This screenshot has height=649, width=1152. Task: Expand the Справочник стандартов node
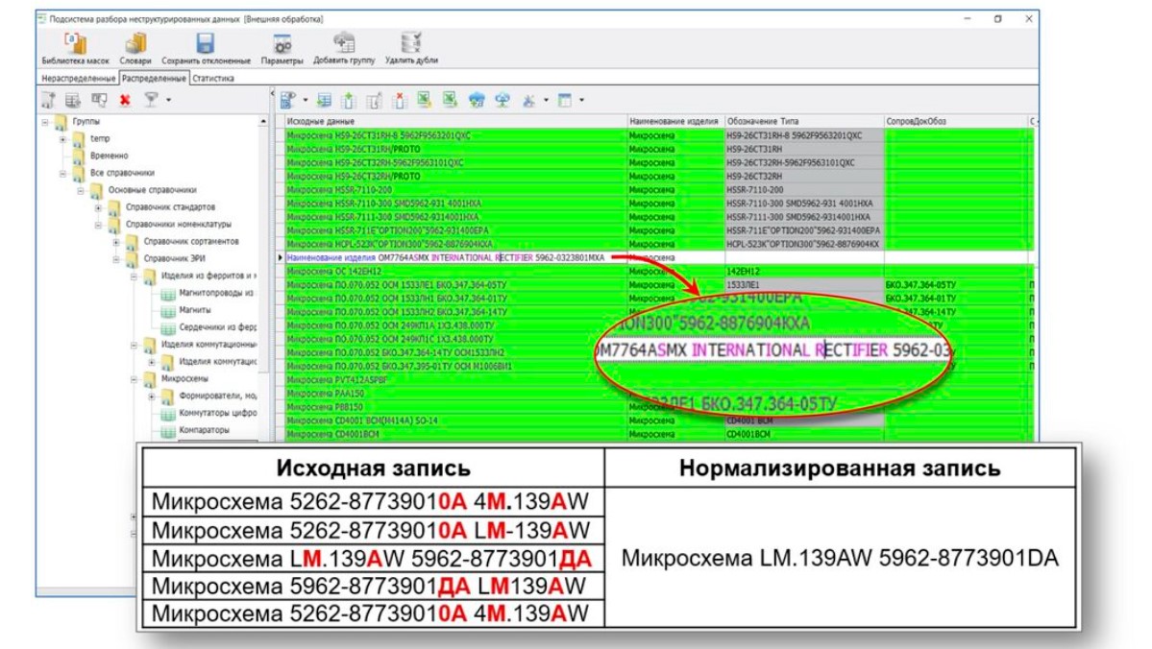96,209
